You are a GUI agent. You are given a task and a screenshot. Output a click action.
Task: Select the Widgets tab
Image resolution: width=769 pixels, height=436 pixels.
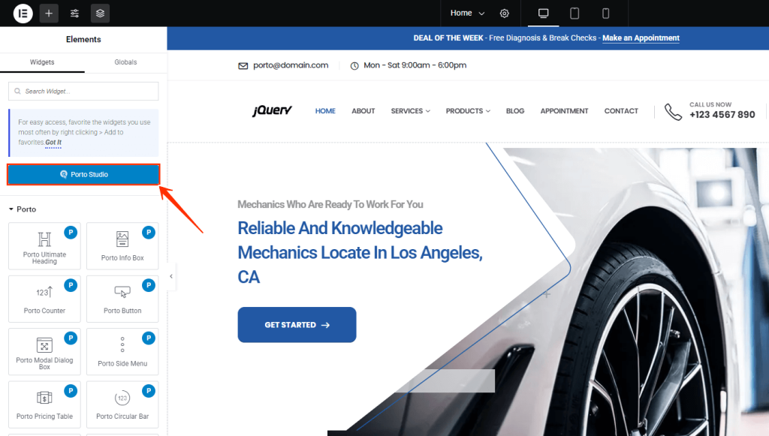point(42,62)
